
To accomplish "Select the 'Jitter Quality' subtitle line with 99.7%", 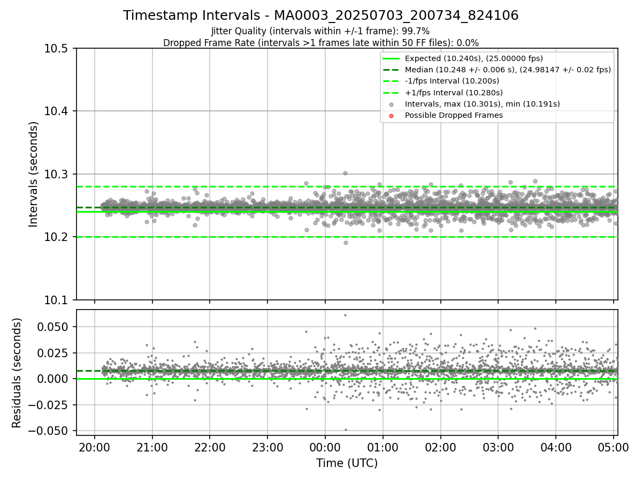I will [x=320, y=31].
